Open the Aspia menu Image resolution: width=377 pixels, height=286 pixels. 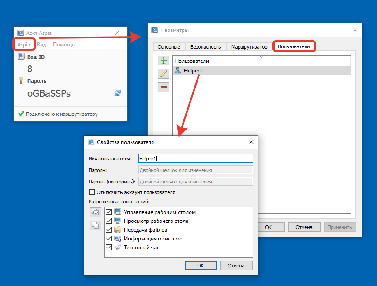point(24,45)
